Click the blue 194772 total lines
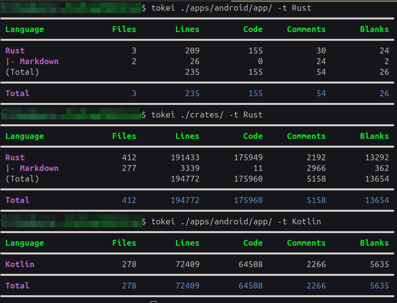Screen dimensions: 397x303 pos(185,201)
